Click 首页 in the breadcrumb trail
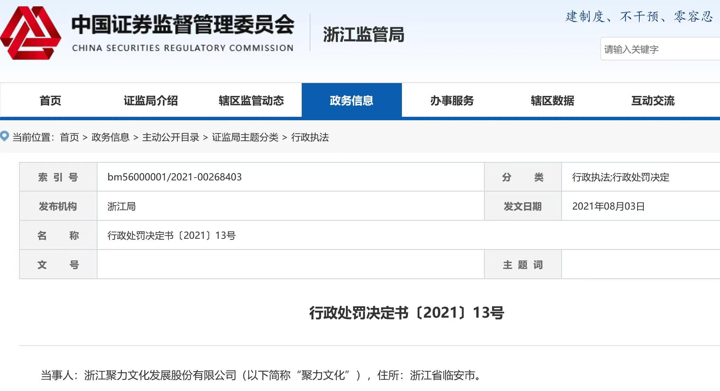Screen dimensions: 720x391 point(69,137)
